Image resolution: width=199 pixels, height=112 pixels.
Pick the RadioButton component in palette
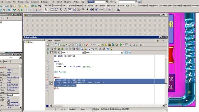point(87,10)
